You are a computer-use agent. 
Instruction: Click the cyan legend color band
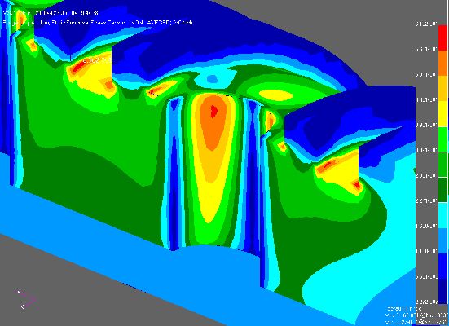point(442,215)
